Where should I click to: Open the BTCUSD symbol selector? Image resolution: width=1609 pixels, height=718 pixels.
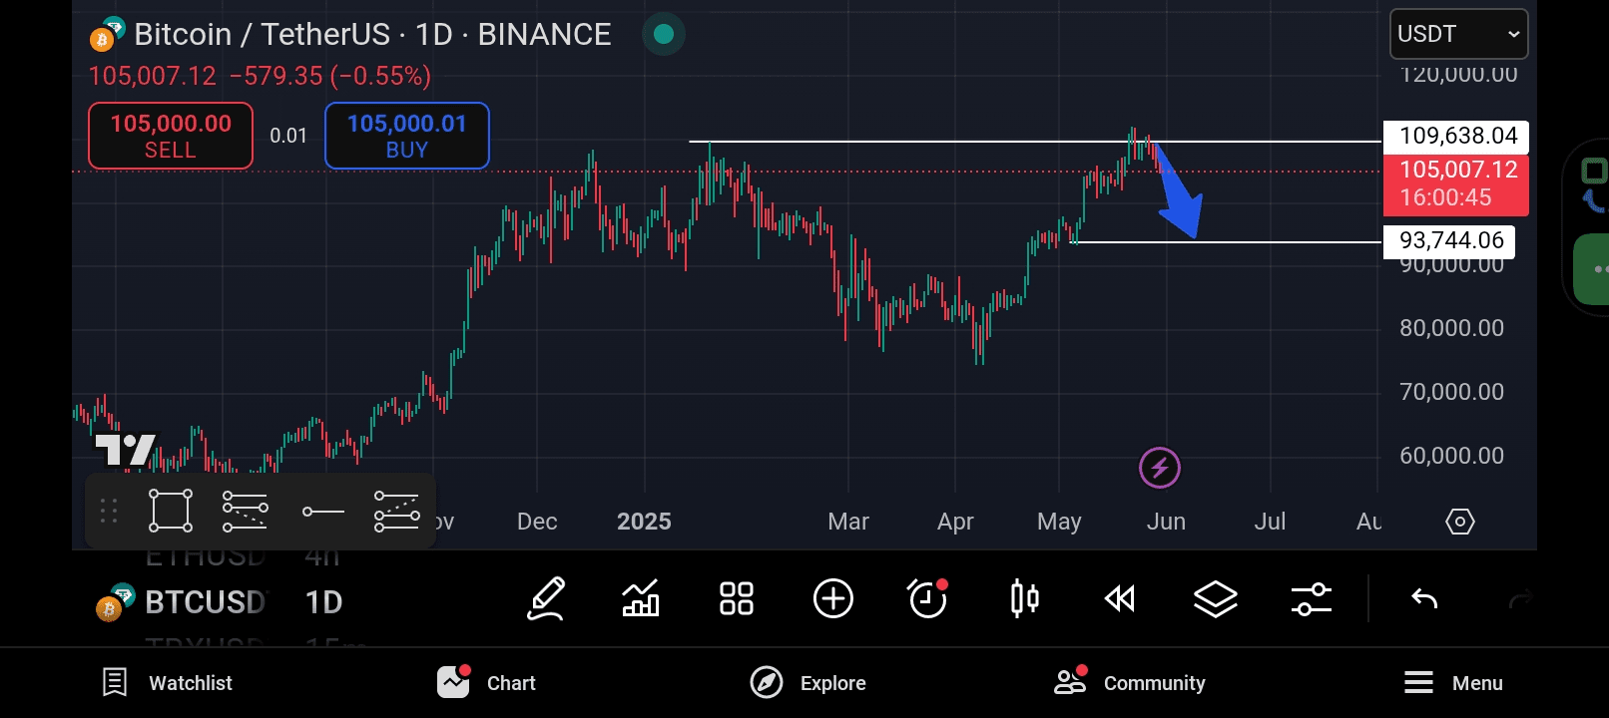[206, 602]
